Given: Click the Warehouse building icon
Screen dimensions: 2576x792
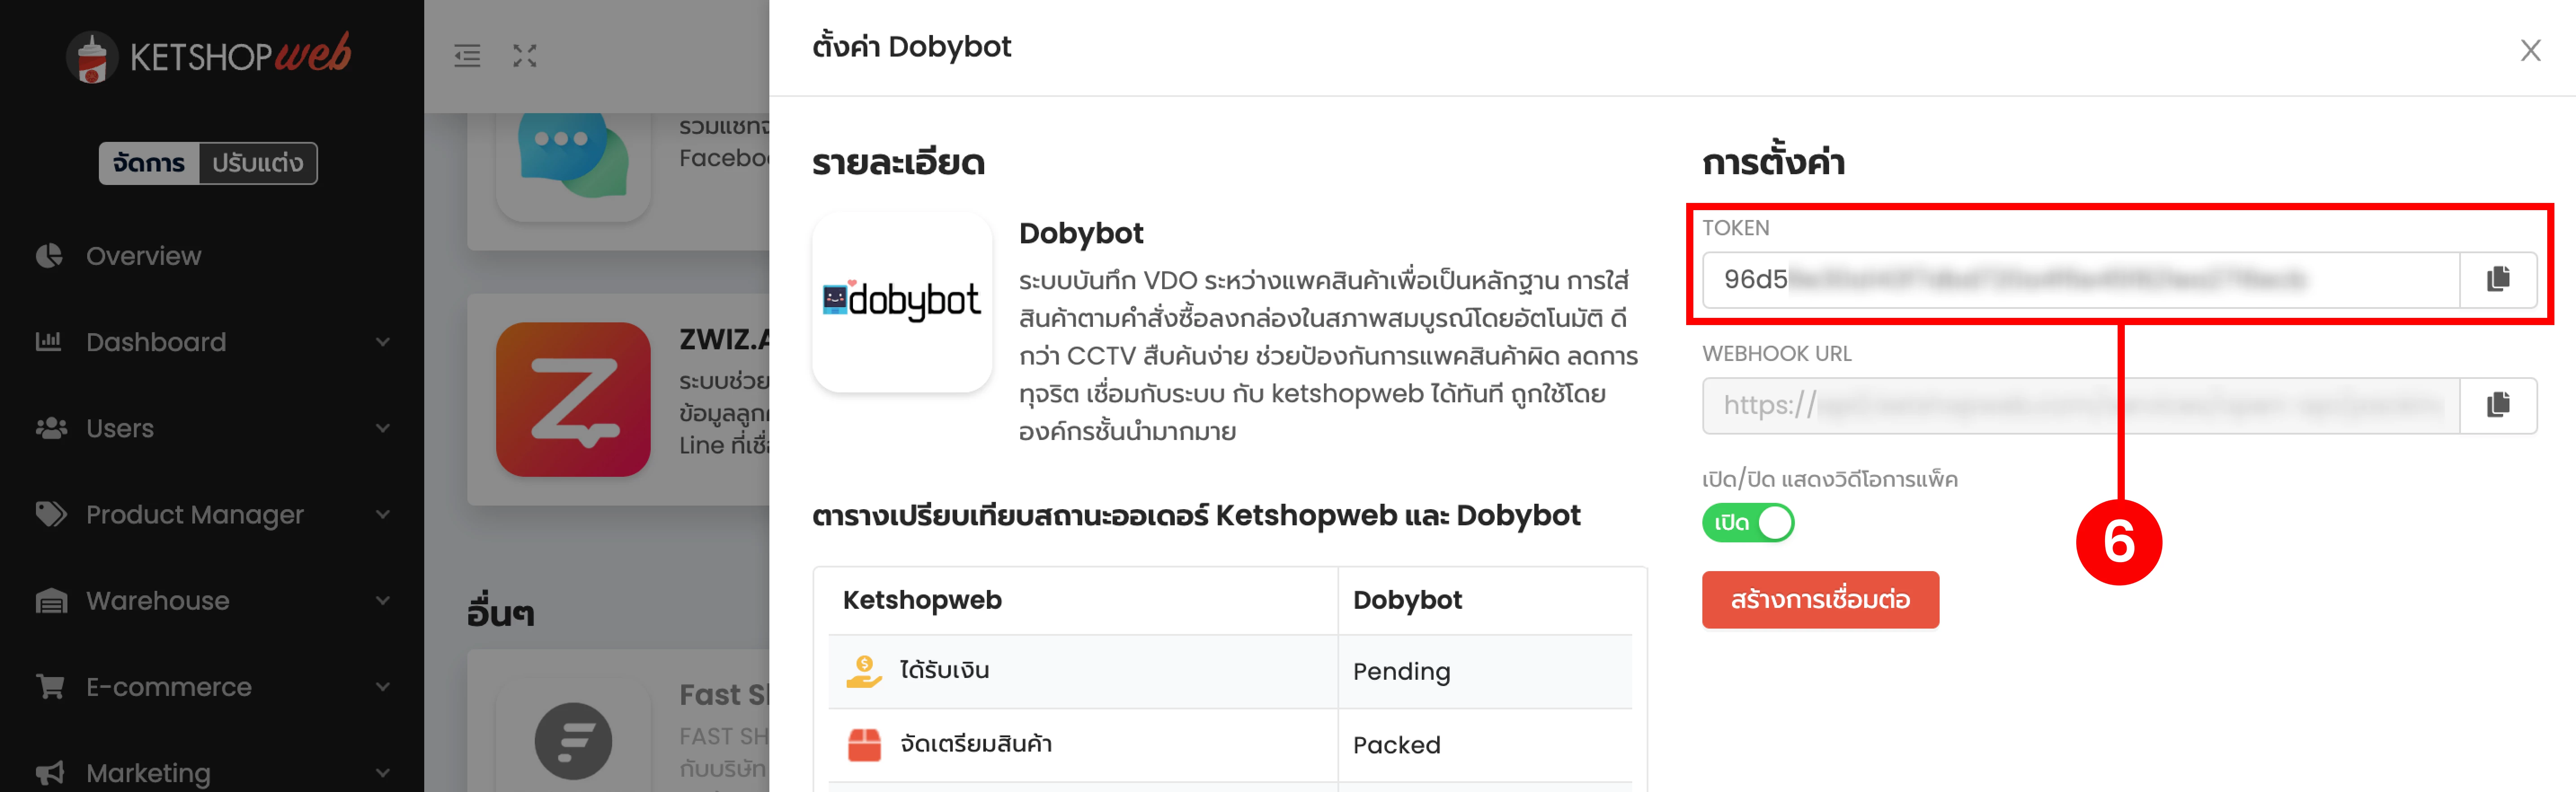Looking at the screenshot, I should coord(51,600).
